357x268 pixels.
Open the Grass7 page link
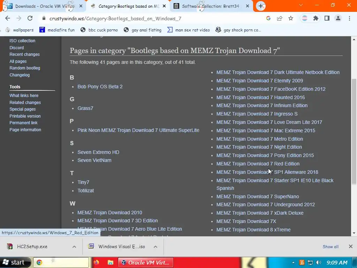[85, 108]
